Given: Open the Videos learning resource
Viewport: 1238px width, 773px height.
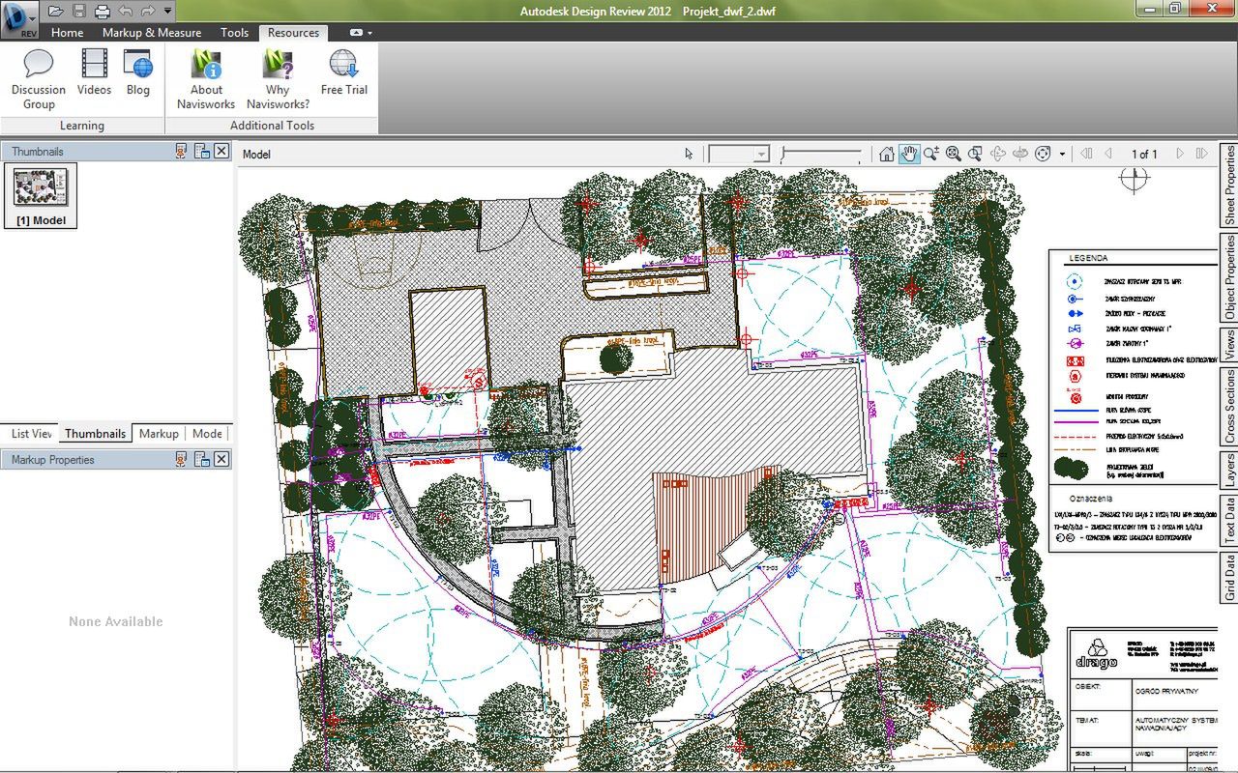Looking at the screenshot, I should pyautogui.click(x=94, y=72).
